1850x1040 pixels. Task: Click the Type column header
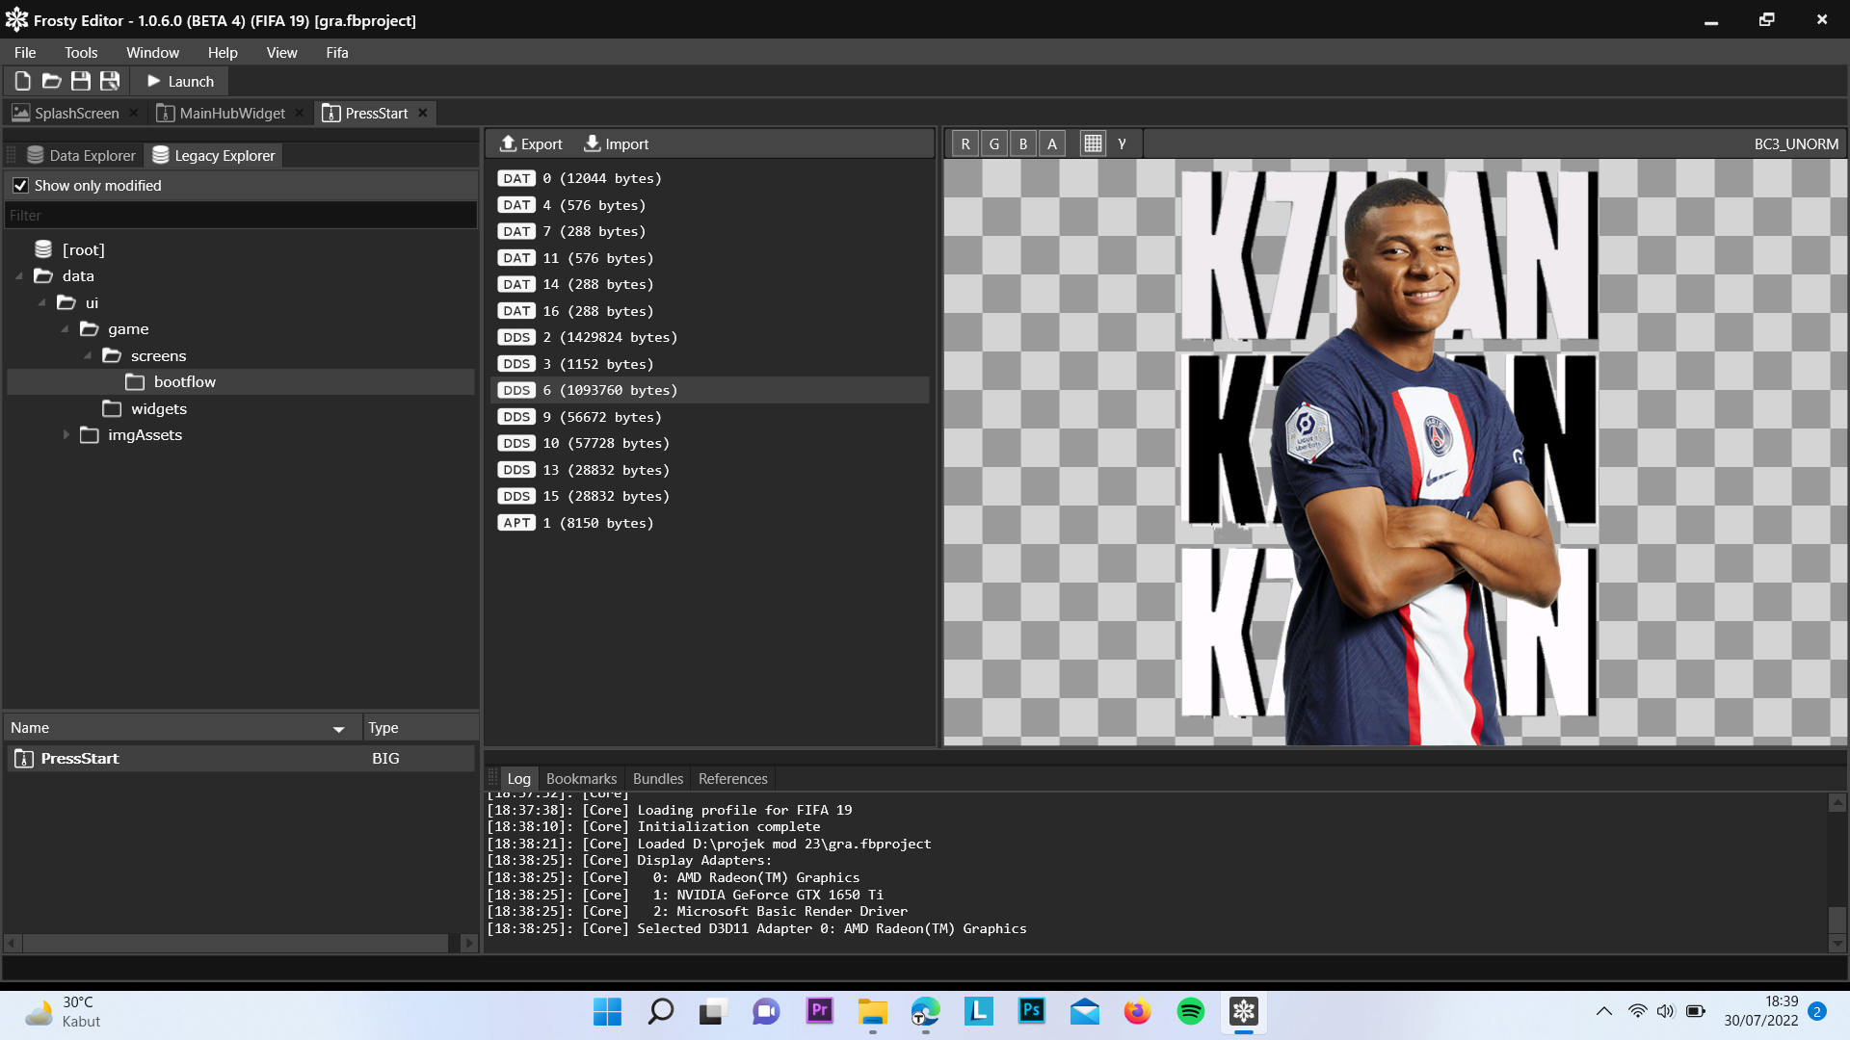point(420,728)
